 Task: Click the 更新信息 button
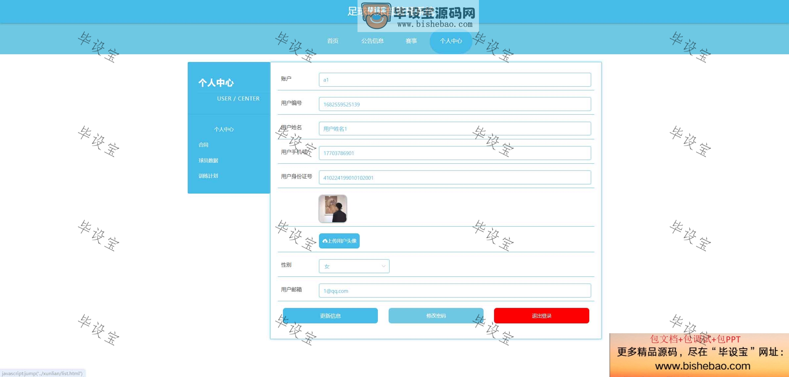pos(330,316)
